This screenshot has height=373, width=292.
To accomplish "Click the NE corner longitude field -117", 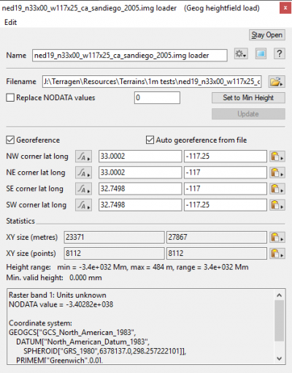I will click(x=226, y=173).
